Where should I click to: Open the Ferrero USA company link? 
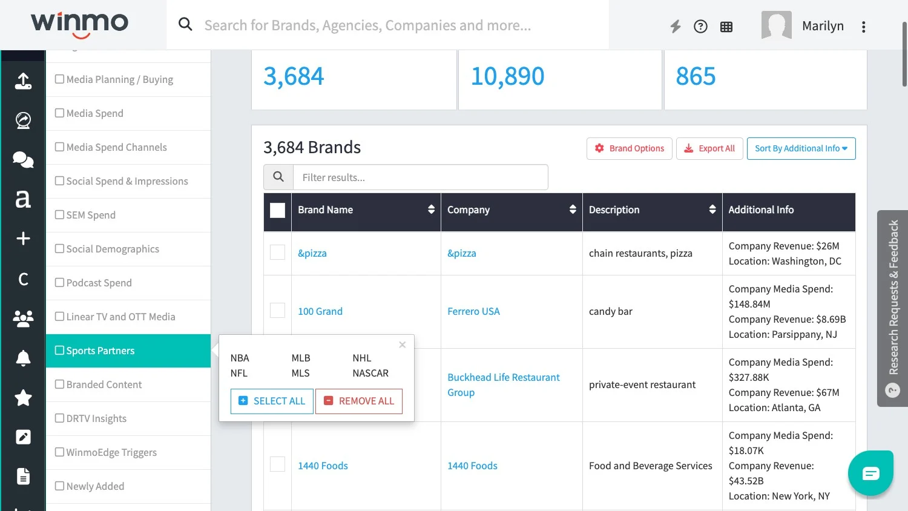[x=473, y=311]
